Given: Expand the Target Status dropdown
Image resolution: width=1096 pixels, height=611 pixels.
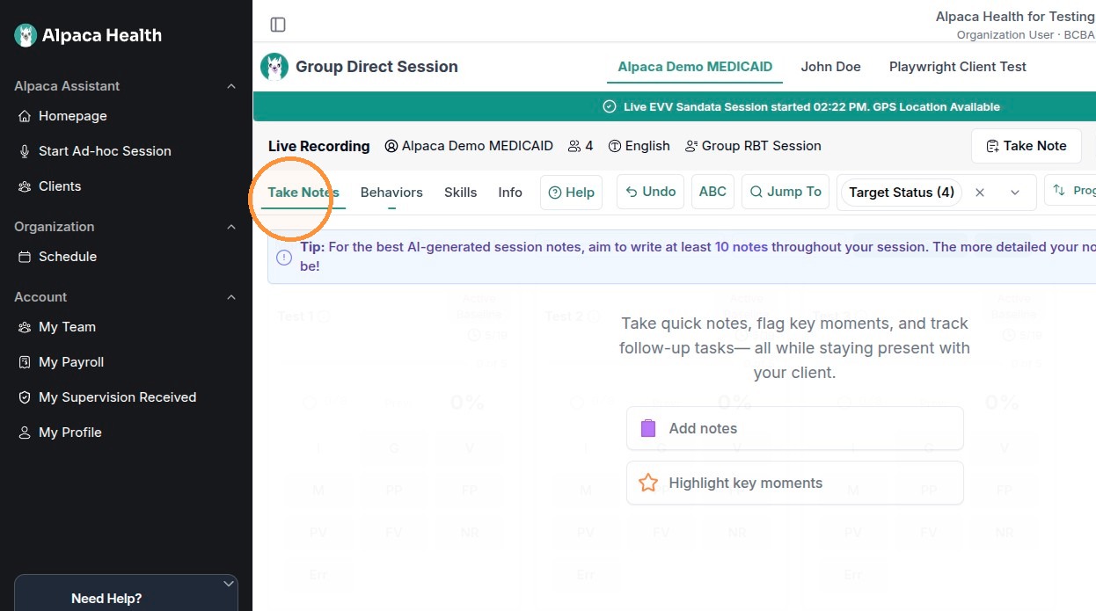Looking at the screenshot, I should (1015, 193).
